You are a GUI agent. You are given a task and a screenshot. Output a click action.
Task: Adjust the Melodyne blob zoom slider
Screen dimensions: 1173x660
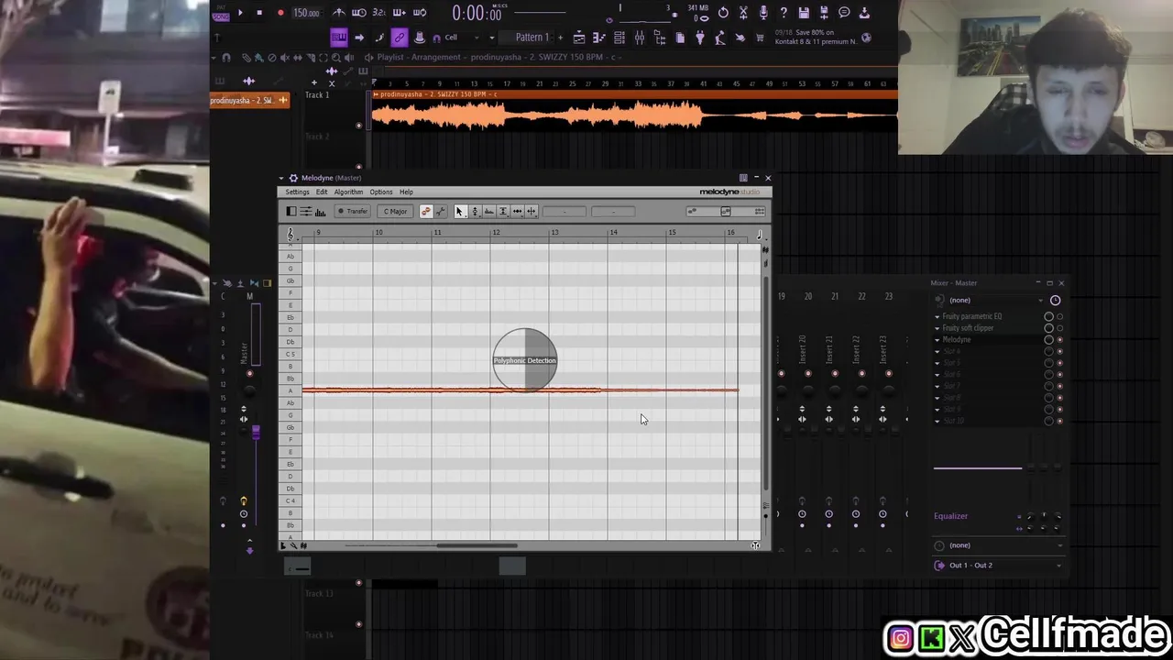pyautogui.click(x=726, y=212)
